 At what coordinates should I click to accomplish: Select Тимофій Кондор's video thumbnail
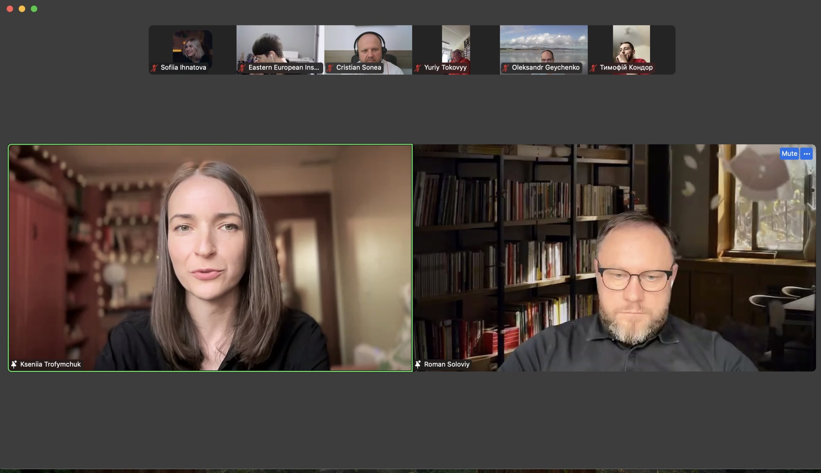pos(631,50)
